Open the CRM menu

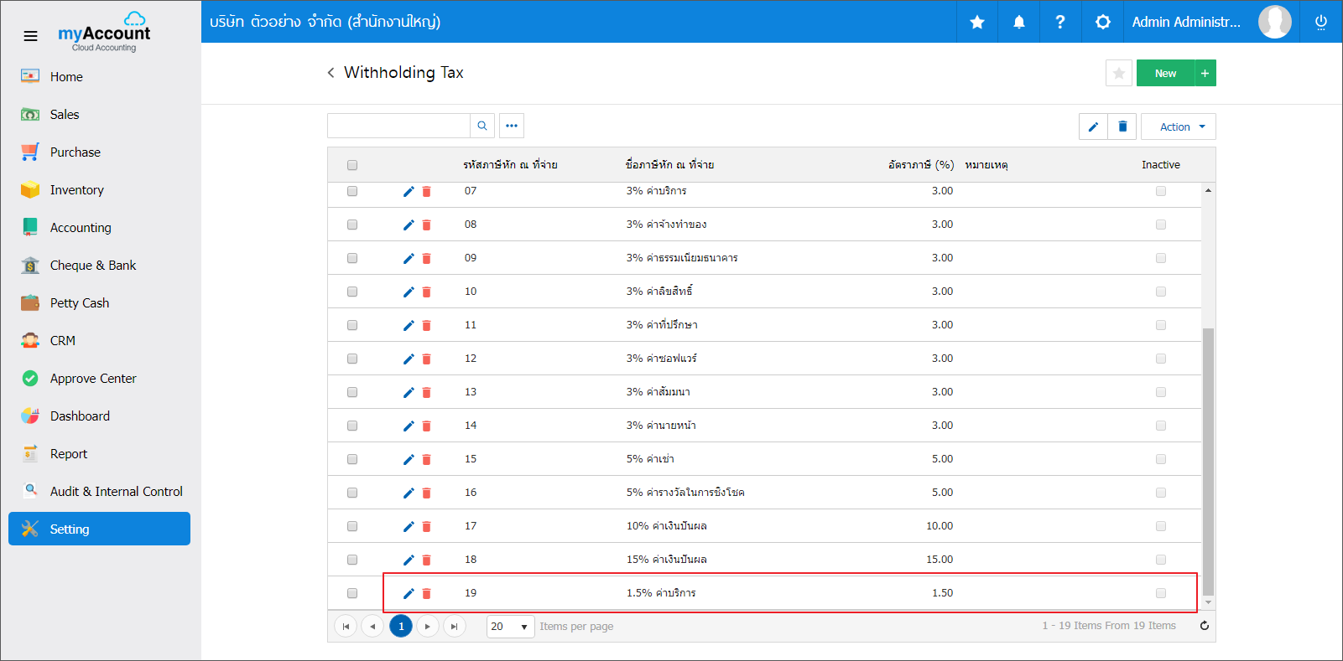click(101, 340)
